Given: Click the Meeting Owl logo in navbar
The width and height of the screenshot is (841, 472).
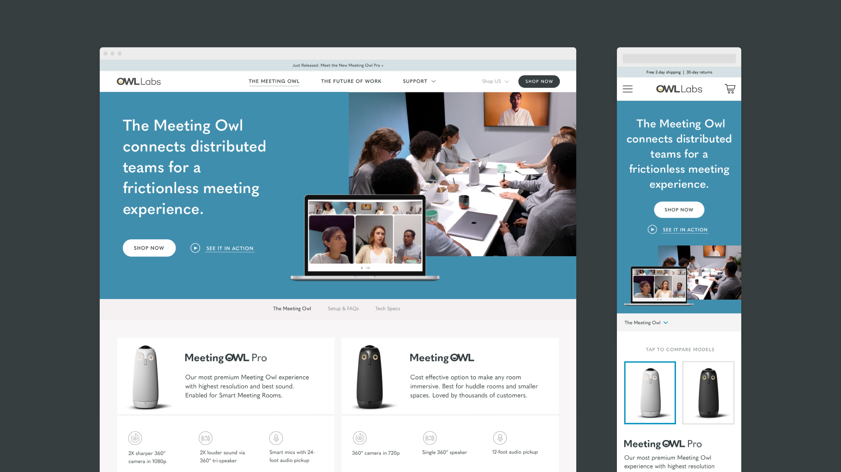Looking at the screenshot, I should coord(138,81).
